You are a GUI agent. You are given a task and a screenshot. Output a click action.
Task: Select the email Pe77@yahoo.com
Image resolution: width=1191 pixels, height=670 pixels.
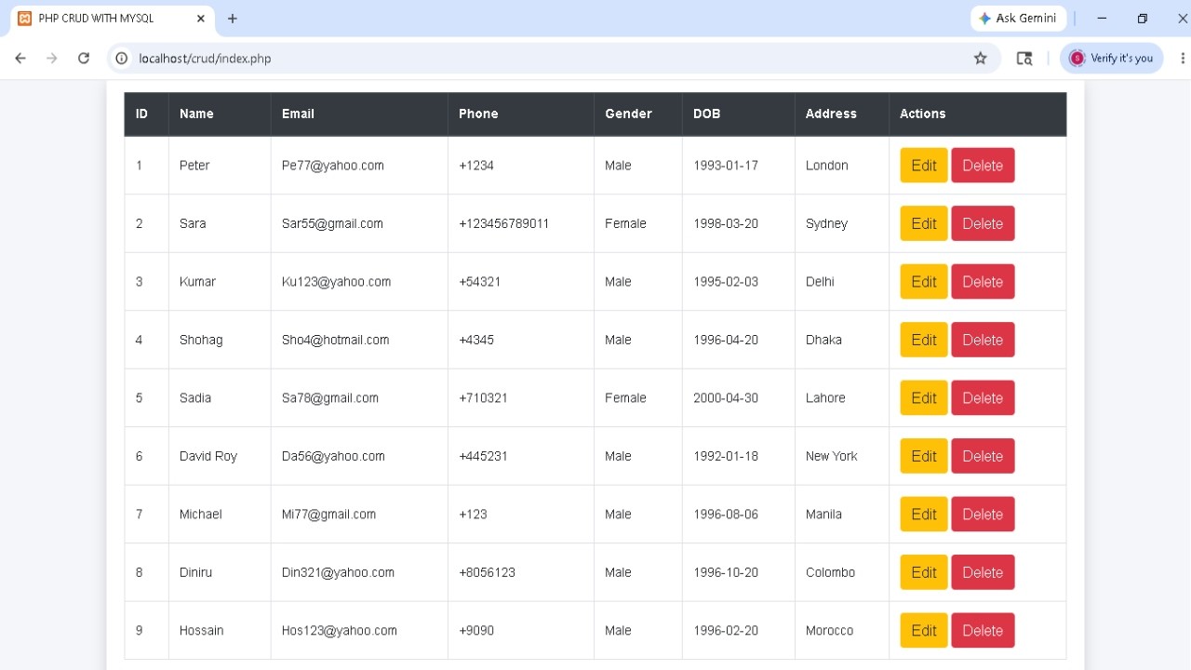point(333,166)
